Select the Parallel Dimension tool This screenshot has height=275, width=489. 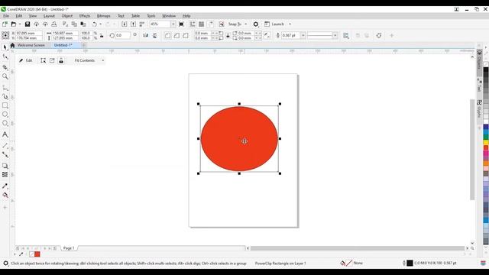pyautogui.click(x=5, y=146)
